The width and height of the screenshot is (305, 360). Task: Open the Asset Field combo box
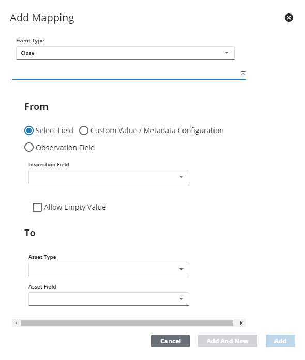(109, 299)
